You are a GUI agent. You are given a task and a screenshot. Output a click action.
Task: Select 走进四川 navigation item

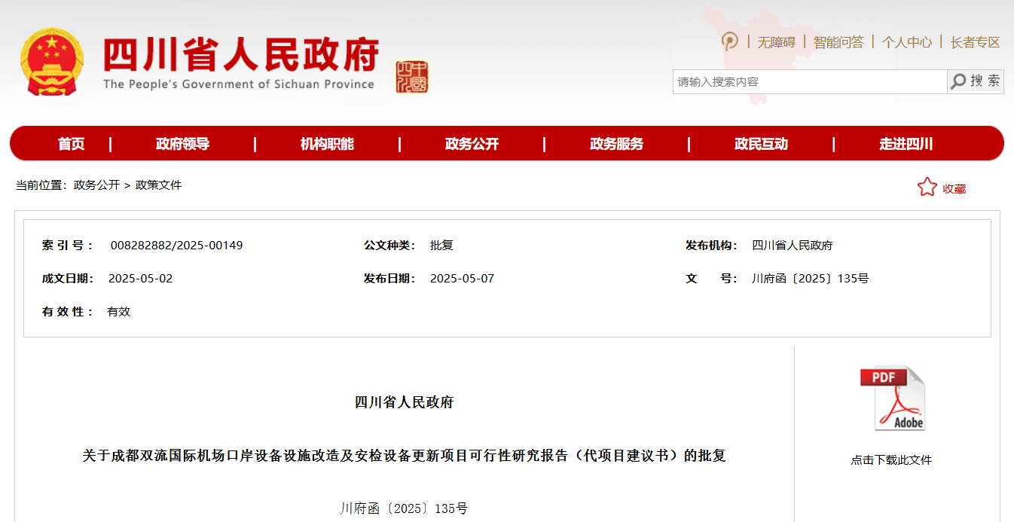(x=906, y=144)
